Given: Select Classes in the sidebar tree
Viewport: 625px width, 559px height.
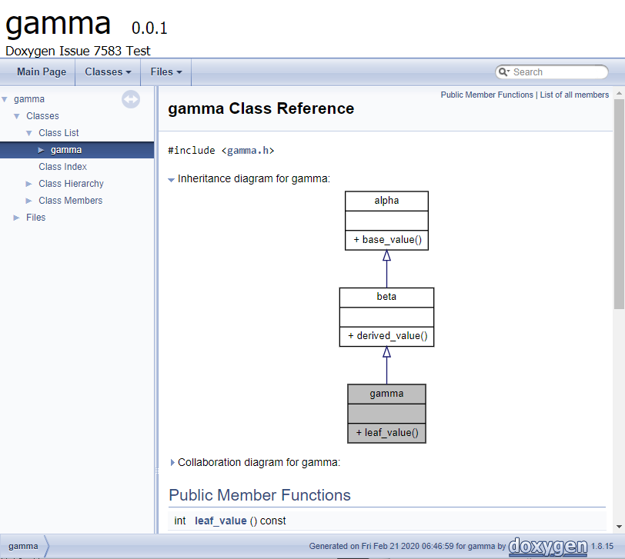Looking at the screenshot, I should click(x=42, y=116).
